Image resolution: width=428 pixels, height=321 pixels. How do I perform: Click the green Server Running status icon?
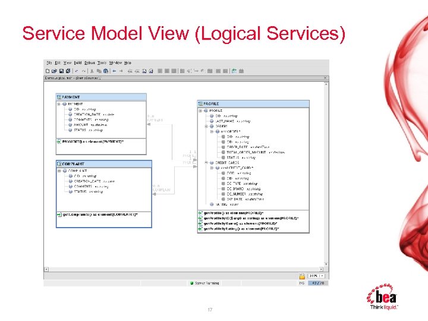(191, 283)
